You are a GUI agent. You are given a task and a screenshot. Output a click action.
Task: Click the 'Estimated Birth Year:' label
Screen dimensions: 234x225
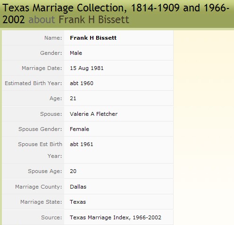click(x=33, y=83)
